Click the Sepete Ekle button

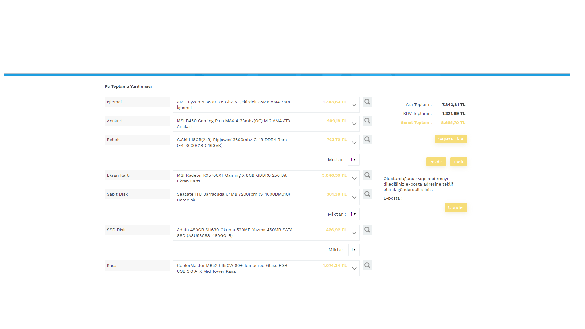coord(450,139)
